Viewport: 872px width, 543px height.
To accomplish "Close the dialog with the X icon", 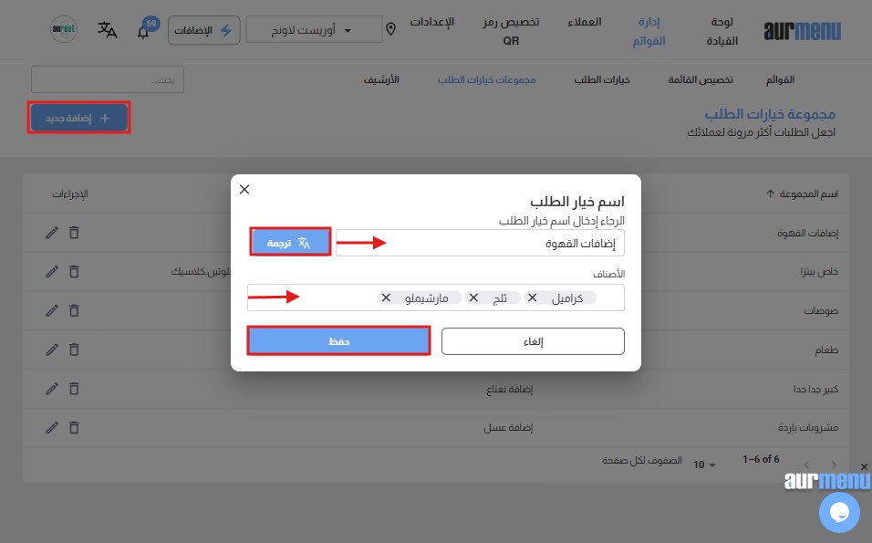I will tap(244, 189).
